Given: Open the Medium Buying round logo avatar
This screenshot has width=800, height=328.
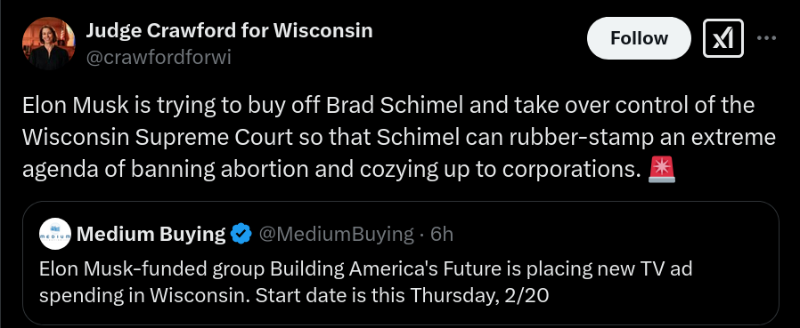Looking at the screenshot, I should coord(55,234).
